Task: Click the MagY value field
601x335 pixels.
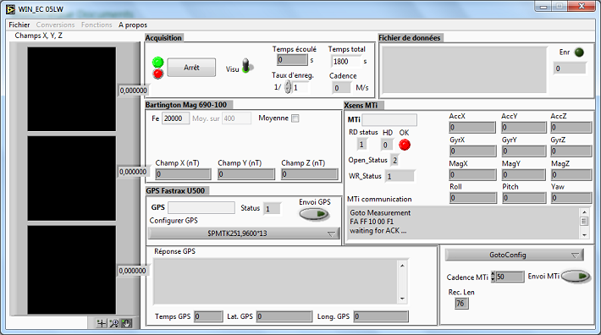Action: point(524,174)
